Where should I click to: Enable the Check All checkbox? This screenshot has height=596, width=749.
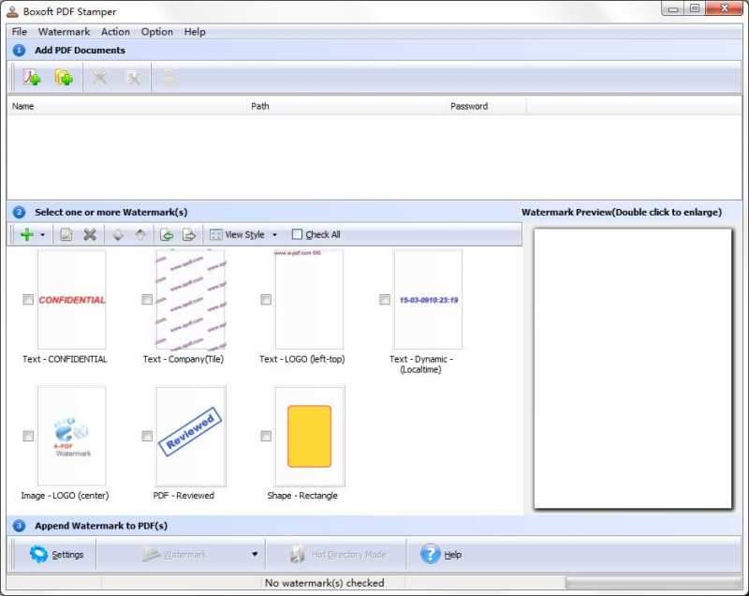296,234
